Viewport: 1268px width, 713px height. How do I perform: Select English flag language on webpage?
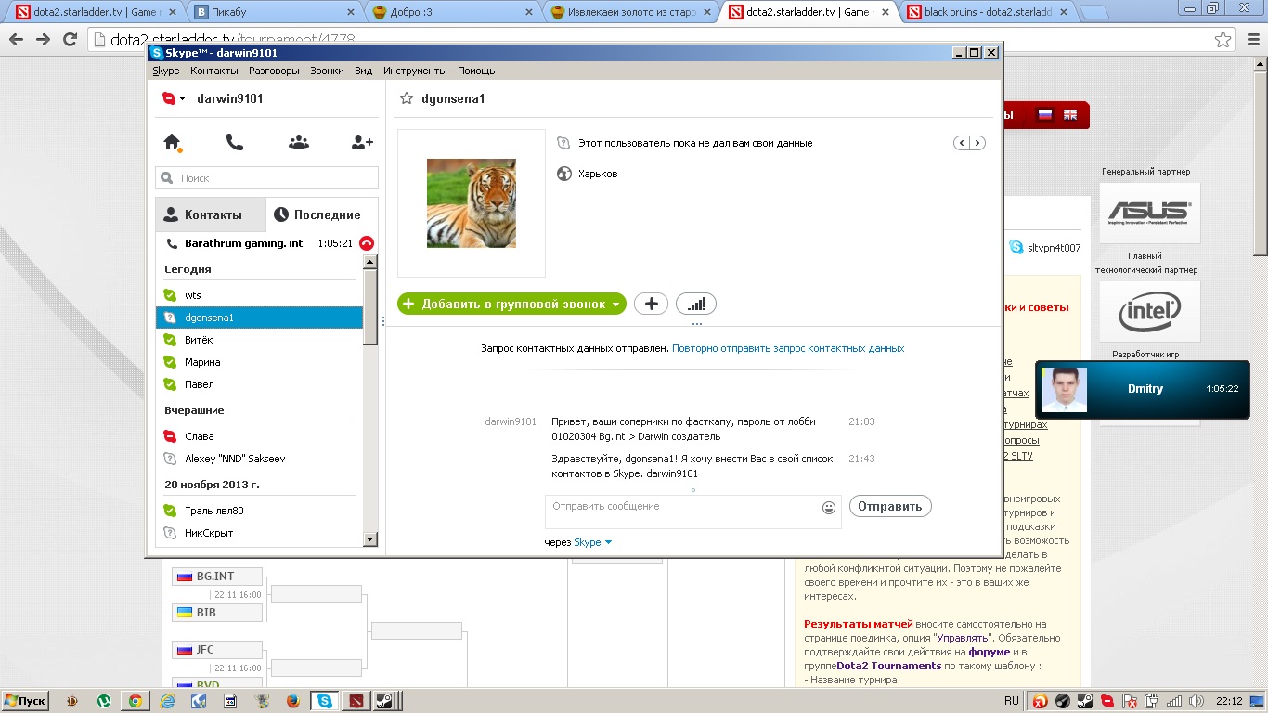(1070, 115)
